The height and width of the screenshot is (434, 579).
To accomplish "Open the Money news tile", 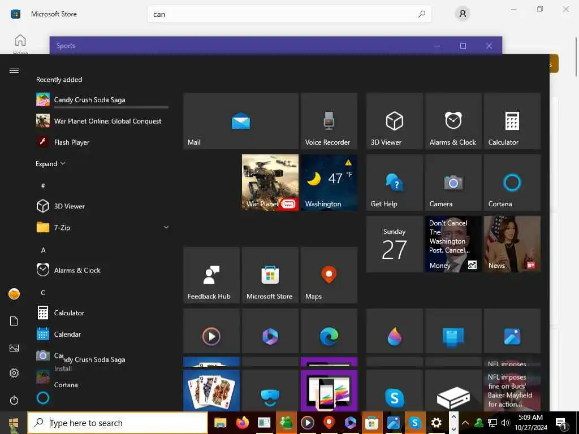I will (453, 244).
